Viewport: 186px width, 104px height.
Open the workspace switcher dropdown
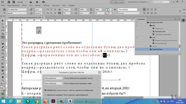[138, 2]
